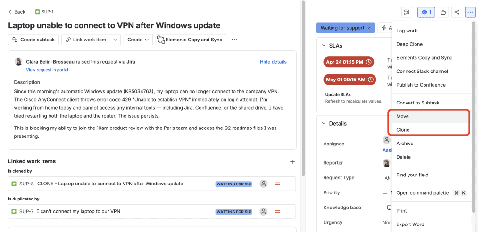This screenshot has width=483, height=232.
Task: Select Log work from menu
Action: coord(432,31)
